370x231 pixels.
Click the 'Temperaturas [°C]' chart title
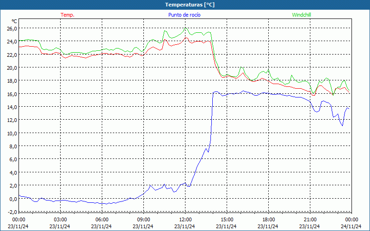[x=190, y=5]
